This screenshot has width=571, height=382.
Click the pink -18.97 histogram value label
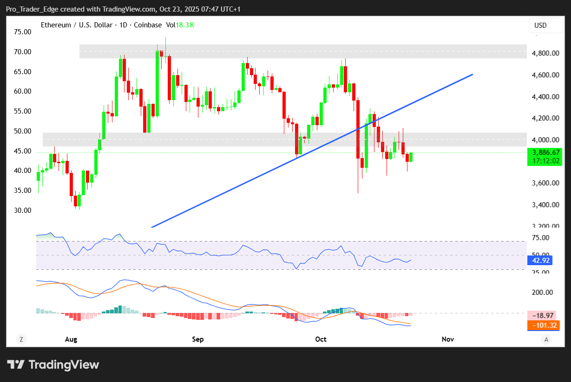(543, 315)
